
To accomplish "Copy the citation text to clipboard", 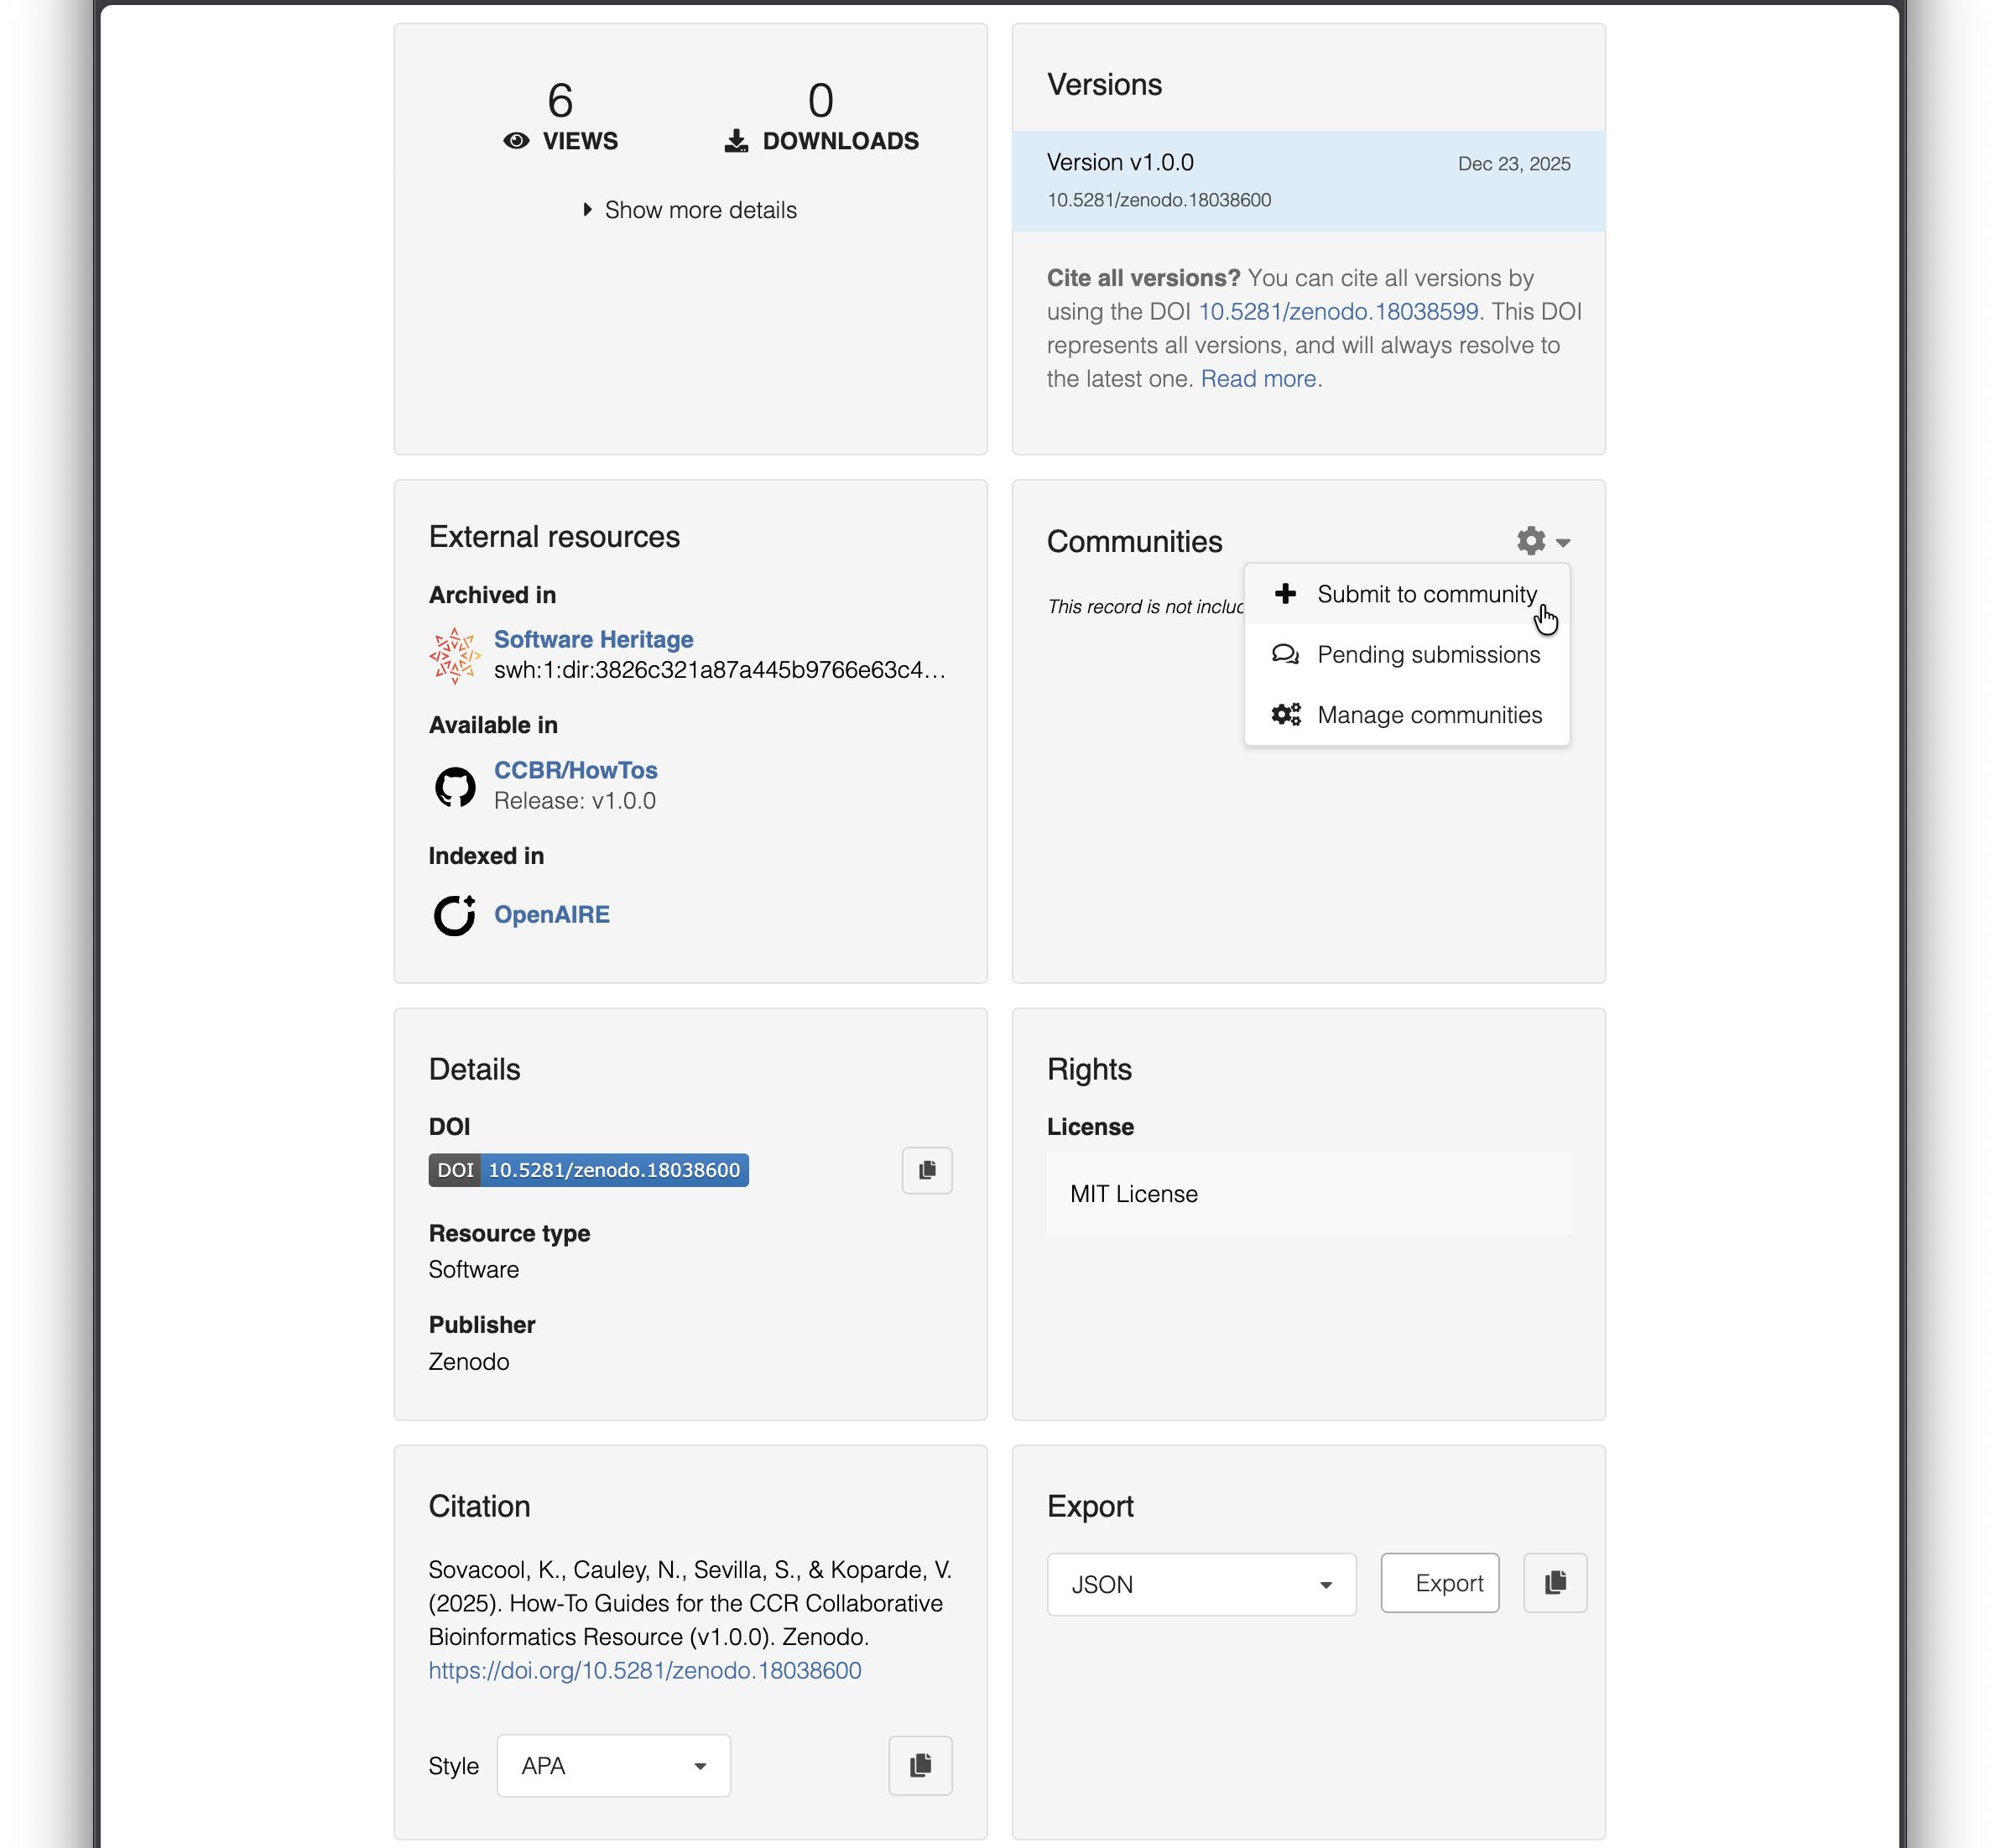I will point(920,1765).
